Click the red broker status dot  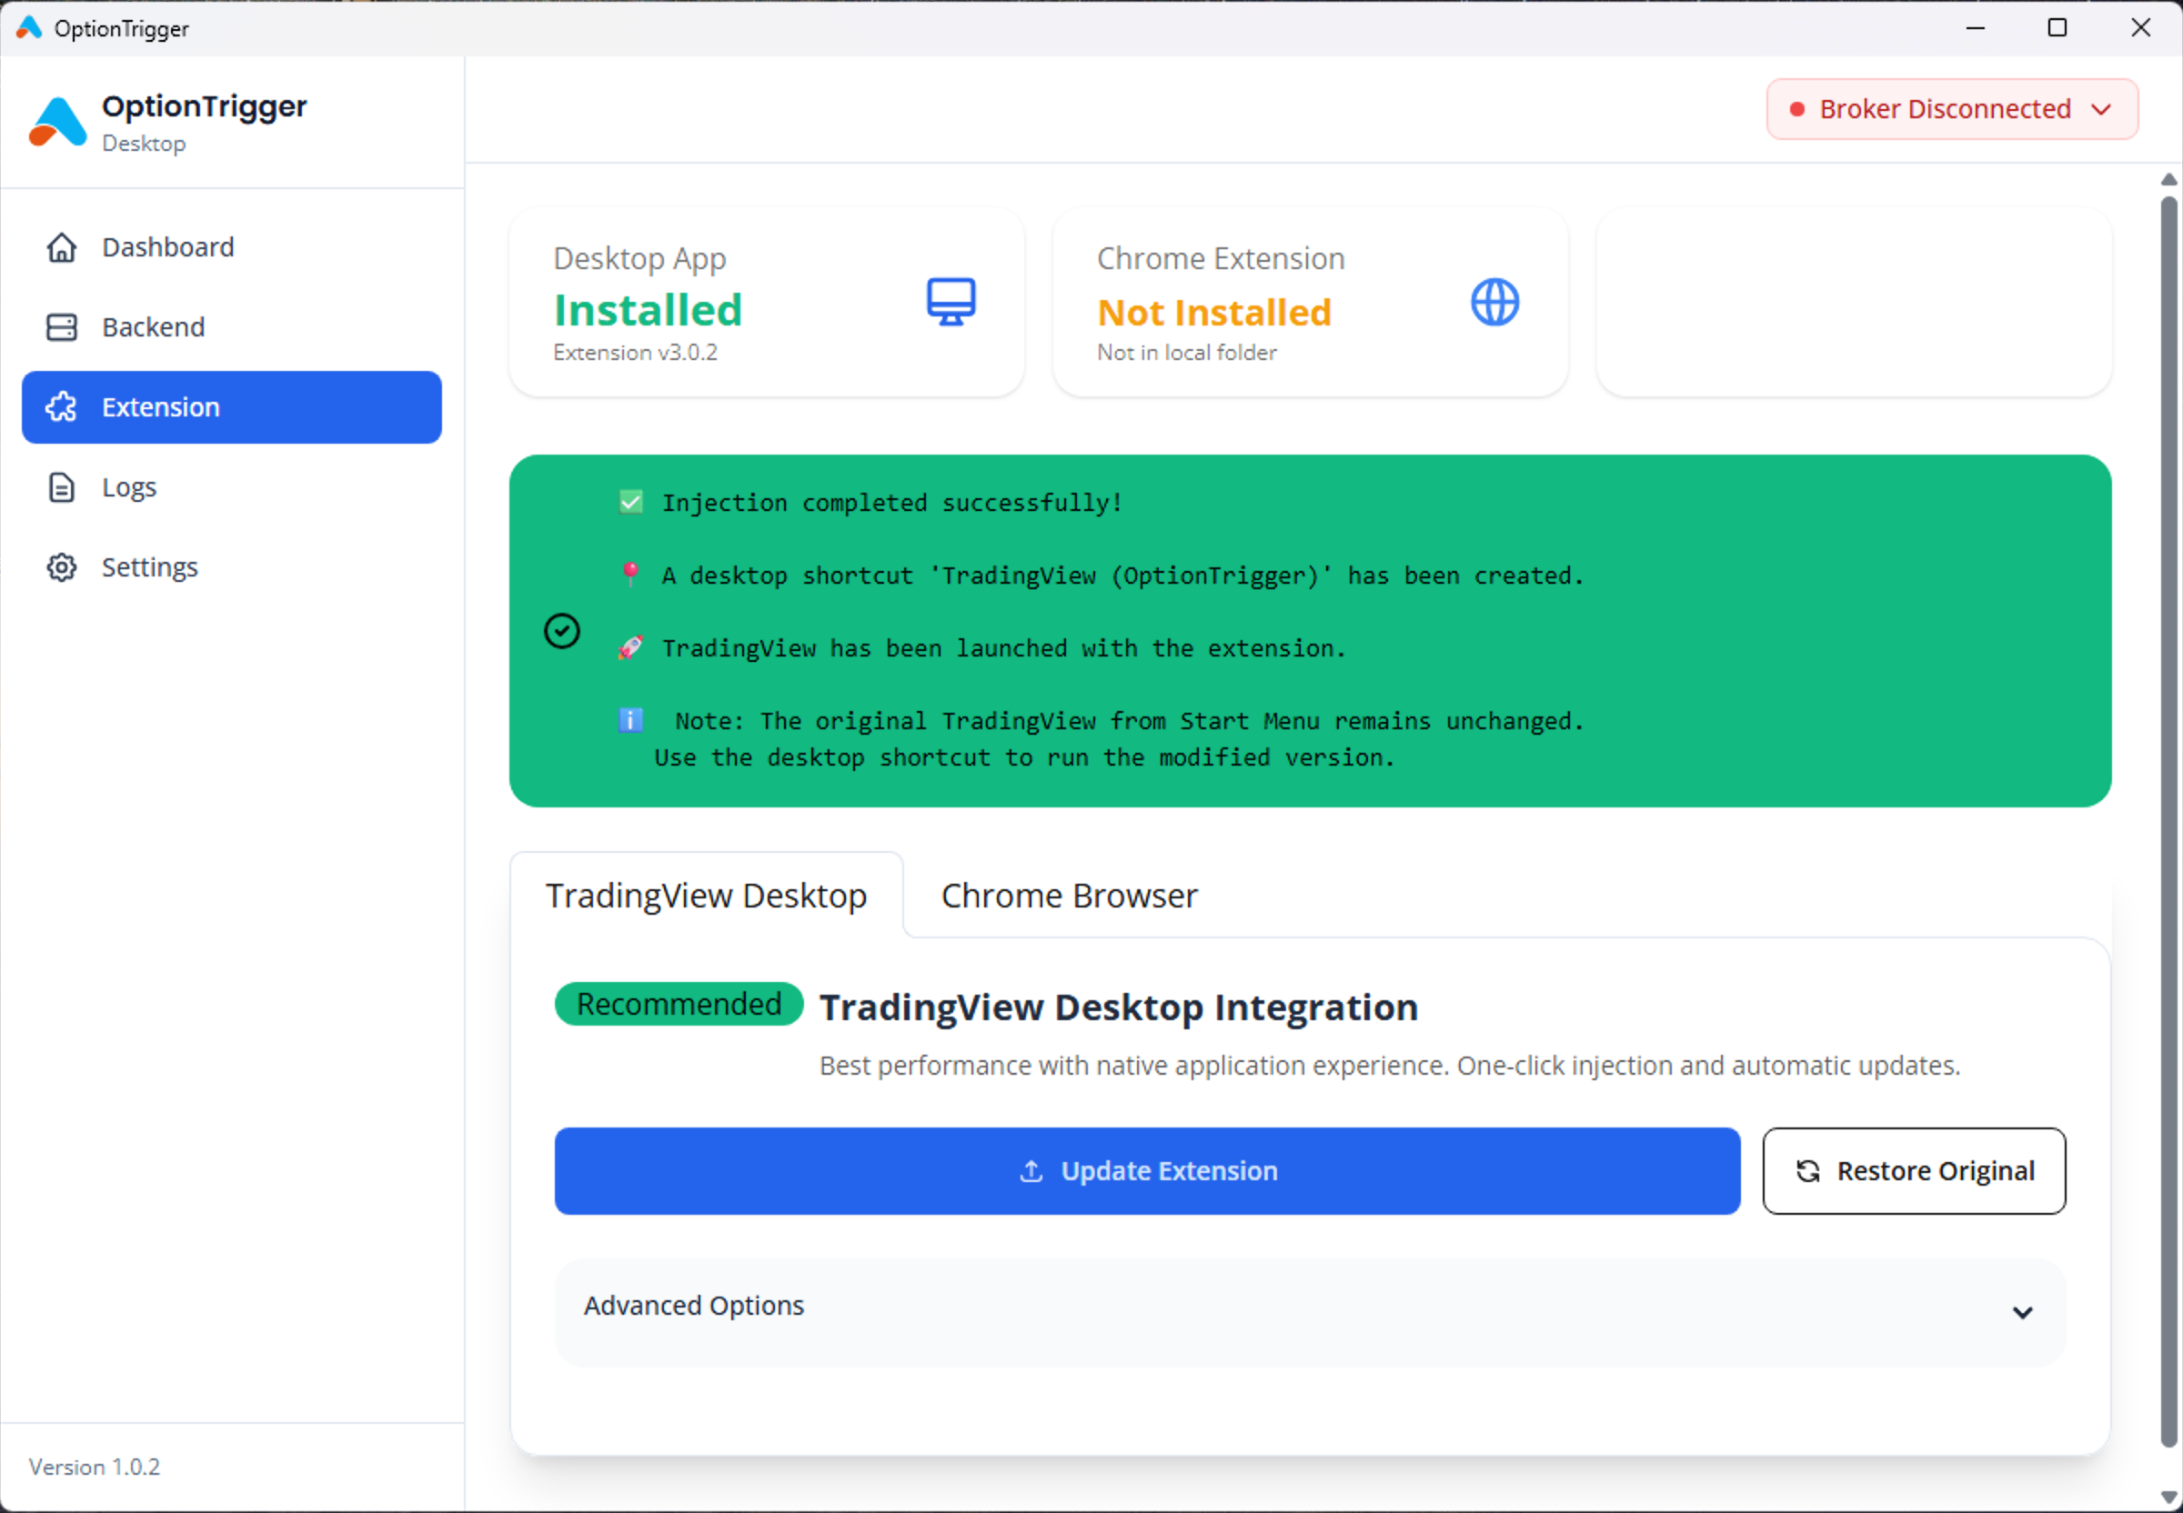click(x=1796, y=110)
